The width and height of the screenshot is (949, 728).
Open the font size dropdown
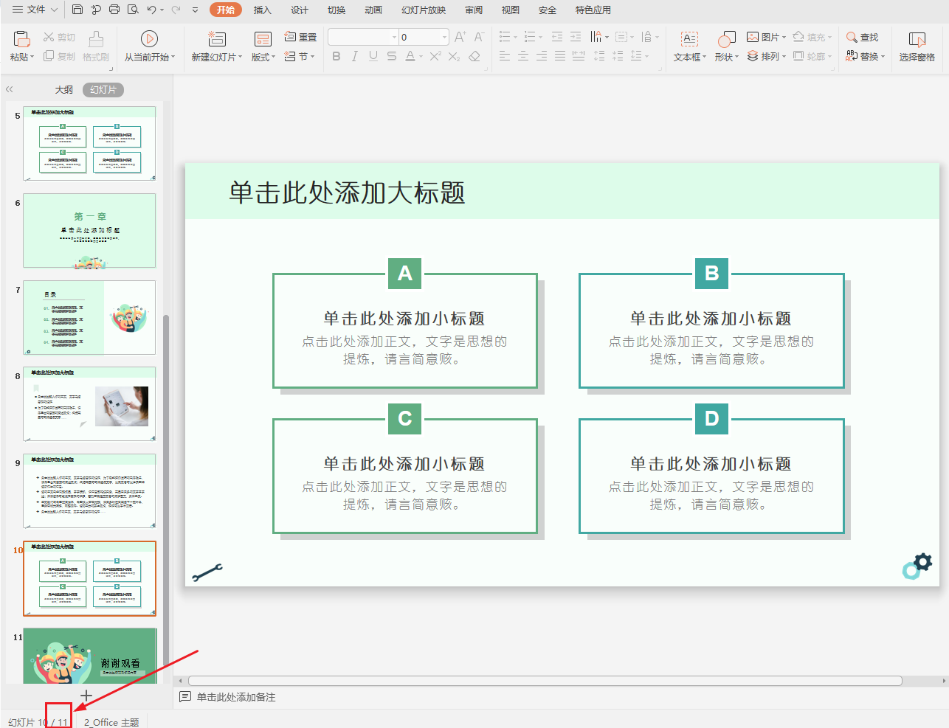pyautogui.click(x=444, y=37)
